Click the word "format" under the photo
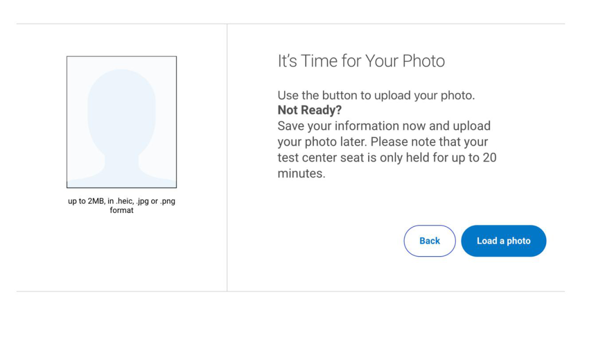Screen dimensions: 596x340 click(121, 210)
